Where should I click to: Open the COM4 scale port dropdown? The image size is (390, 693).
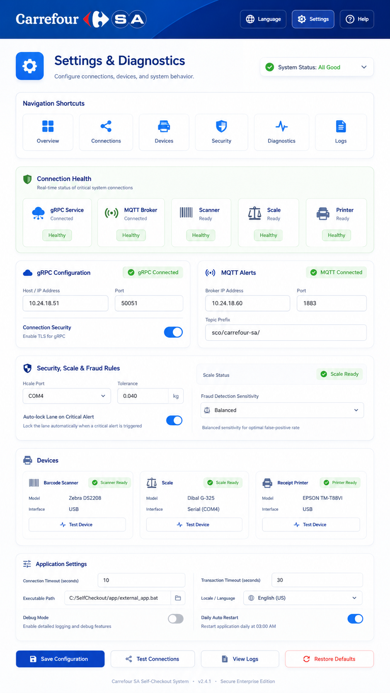tap(67, 396)
